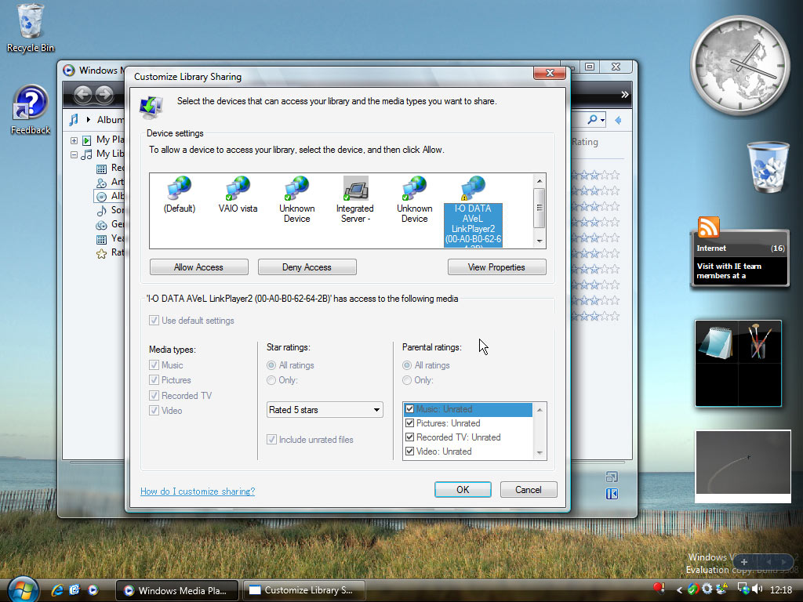Click the orange RSS feed icon
This screenshot has width=803, height=602.
[709, 227]
